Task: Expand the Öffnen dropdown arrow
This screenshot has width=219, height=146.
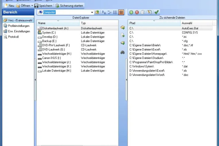Action: pos(32,6)
